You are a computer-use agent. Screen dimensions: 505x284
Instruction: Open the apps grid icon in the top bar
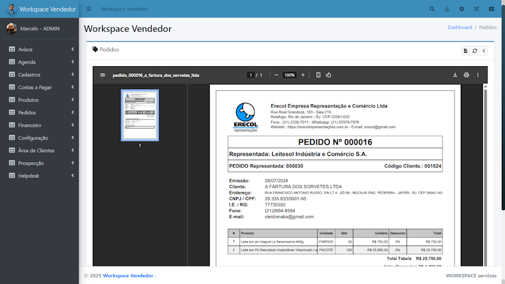(x=491, y=9)
